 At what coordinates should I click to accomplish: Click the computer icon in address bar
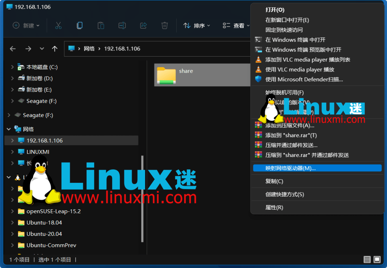72,49
